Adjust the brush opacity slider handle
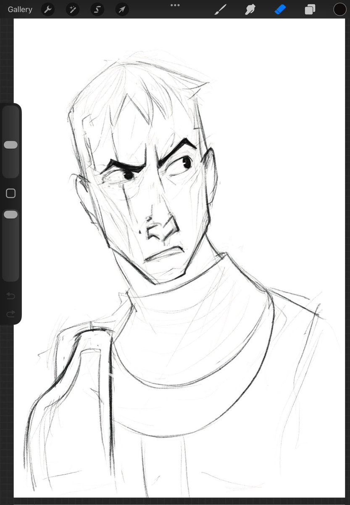This screenshot has width=350, height=505. (11, 215)
